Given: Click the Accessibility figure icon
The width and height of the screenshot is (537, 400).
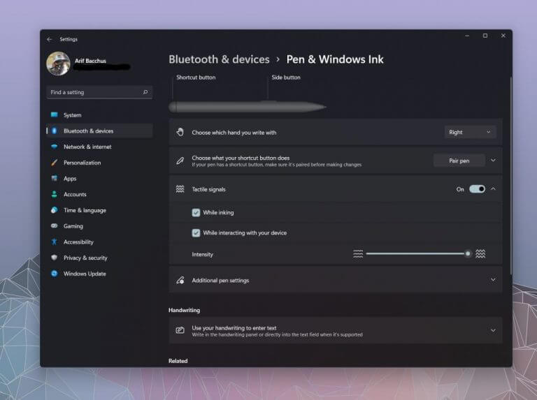Looking at the screenshot, I should (54, 242).
